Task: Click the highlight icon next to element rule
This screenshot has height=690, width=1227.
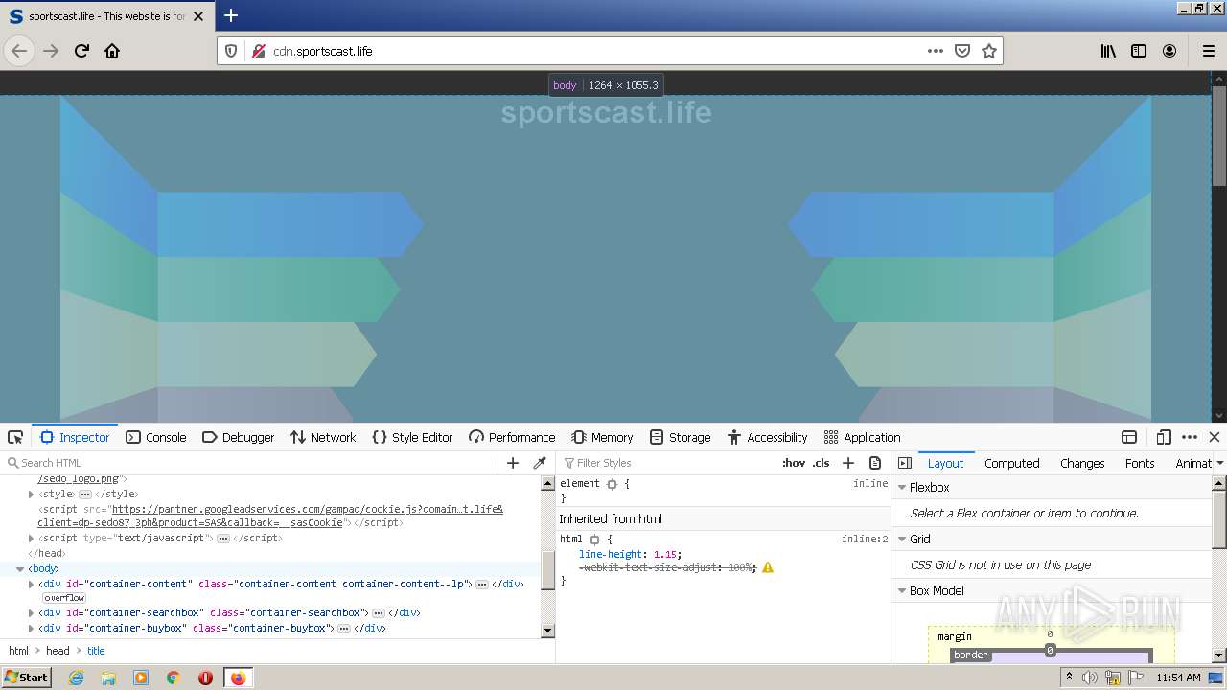Action: point(612,484)
